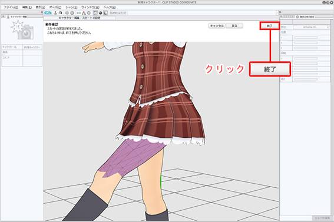Open the ポーズ (Pose) menu

coord(55,7)
